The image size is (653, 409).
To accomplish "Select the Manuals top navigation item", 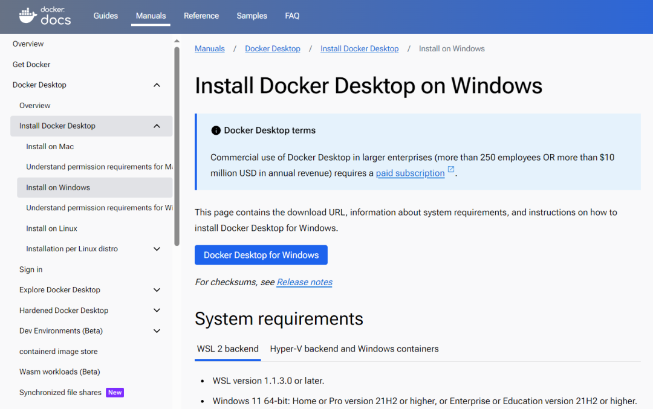I will (x=151, y=16).
